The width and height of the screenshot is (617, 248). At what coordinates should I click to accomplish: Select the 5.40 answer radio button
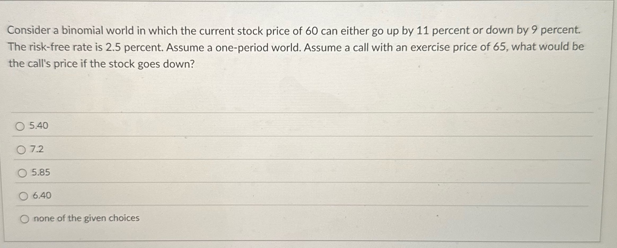[x=21, y=127]
